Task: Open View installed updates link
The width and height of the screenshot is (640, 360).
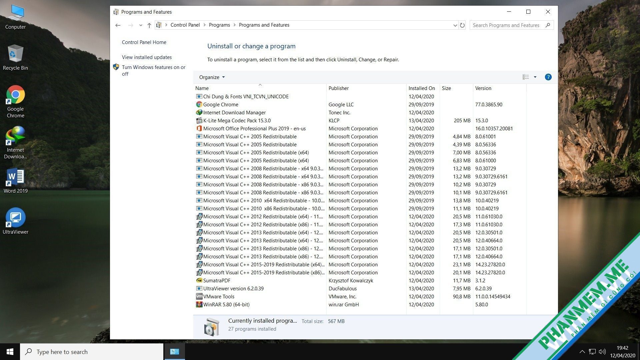Action: [x=147, y=57]
